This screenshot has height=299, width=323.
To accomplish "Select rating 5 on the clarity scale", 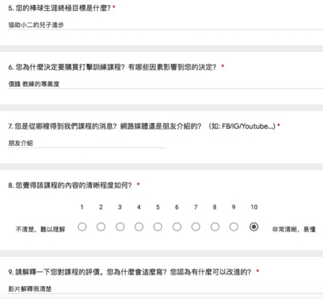I will click(x=158, y=226).
